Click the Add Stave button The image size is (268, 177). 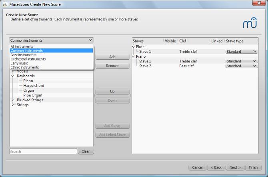coord(112,126)
